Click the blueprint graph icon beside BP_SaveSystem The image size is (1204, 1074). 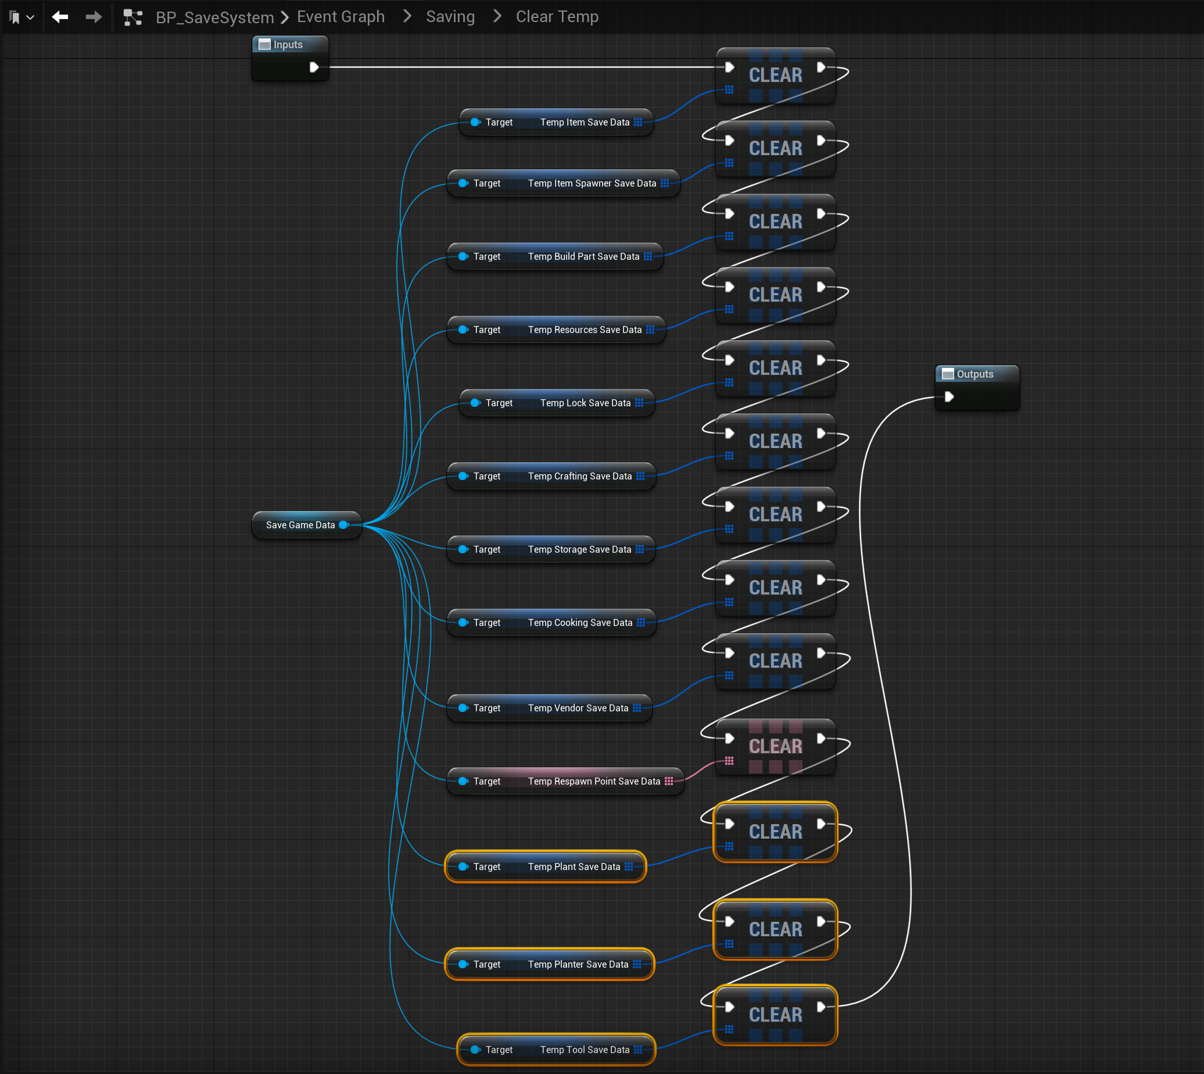(x=132, y=17)
